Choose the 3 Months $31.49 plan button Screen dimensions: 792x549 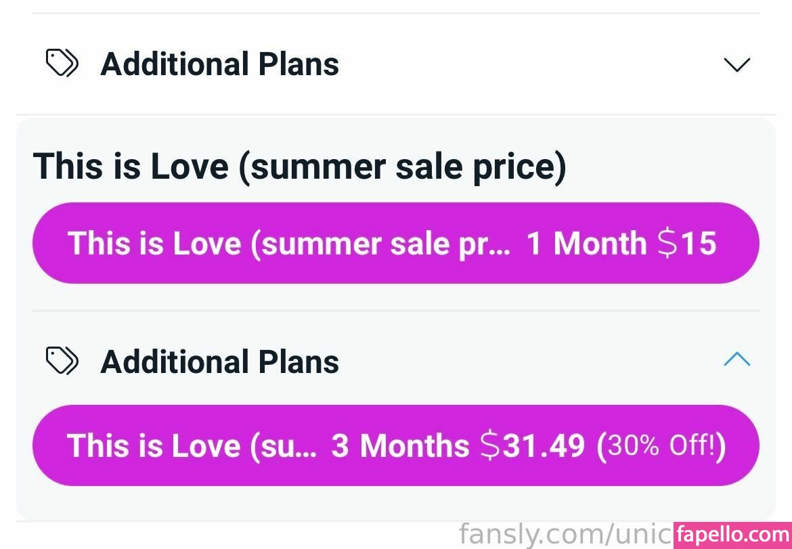tap(395, 445)
